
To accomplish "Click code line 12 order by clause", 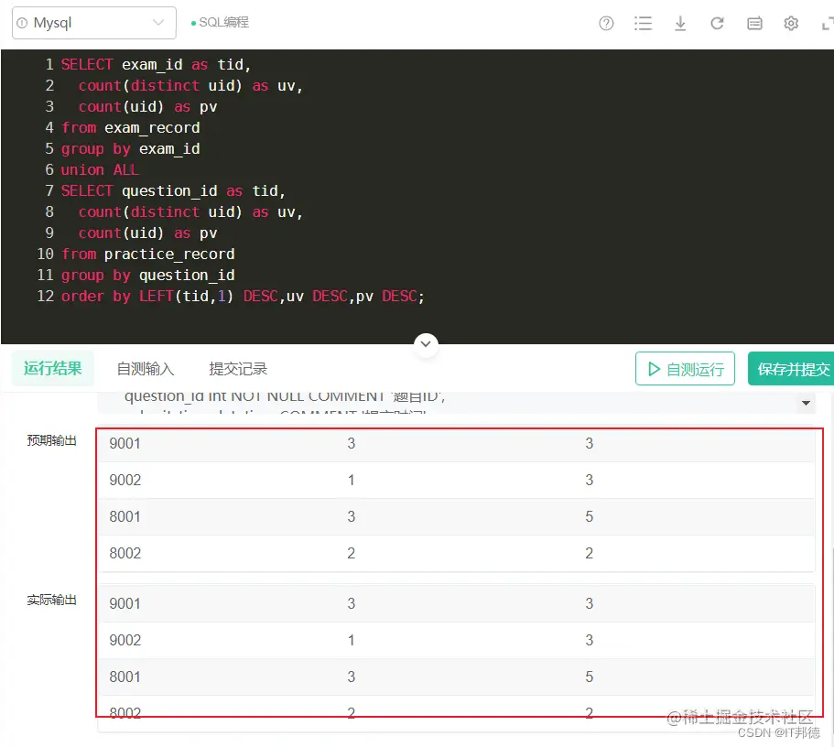I will coord(243,297).
